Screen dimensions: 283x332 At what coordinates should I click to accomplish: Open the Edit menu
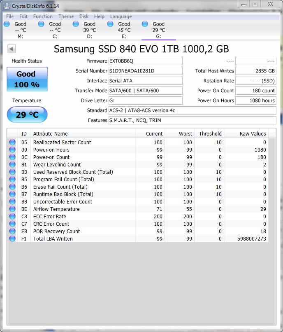pyautogui.click(x=23, y=16)
